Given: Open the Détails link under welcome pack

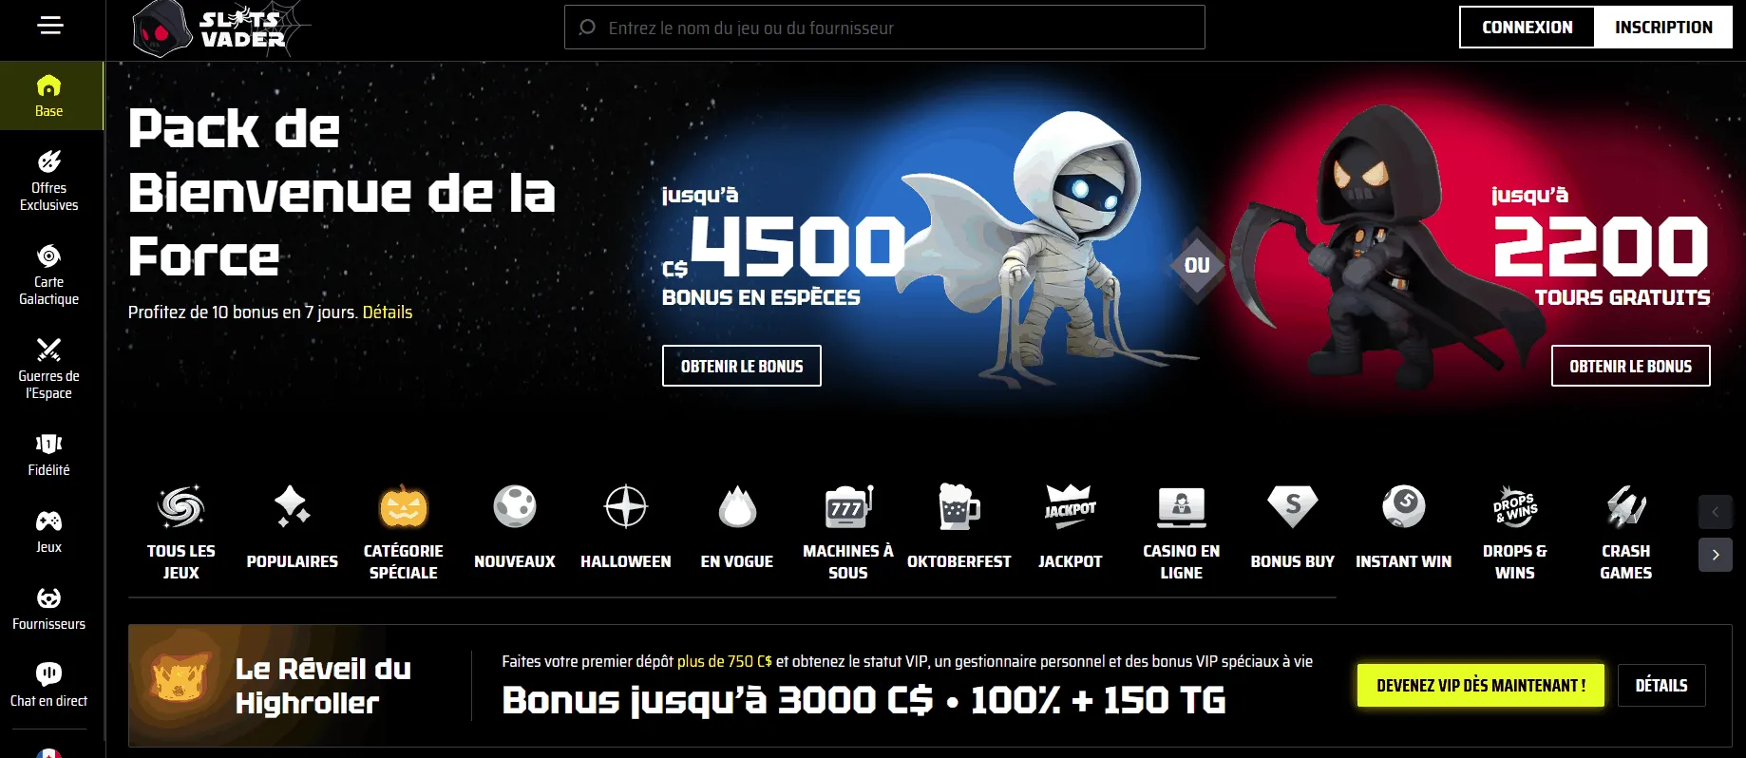Looking at the screenshot, I should pos(388,312).
